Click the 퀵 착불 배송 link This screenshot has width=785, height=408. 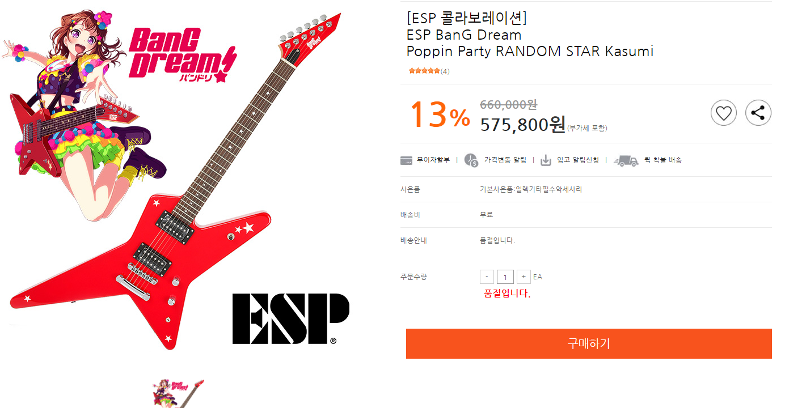point(663,160)
